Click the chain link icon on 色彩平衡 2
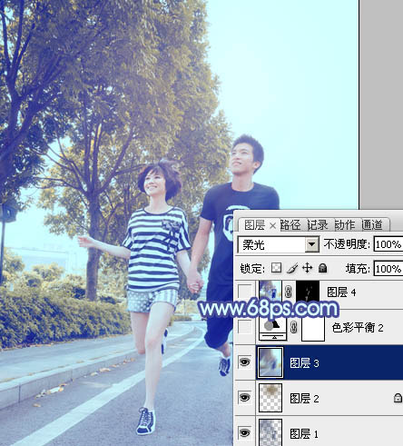 pos(293,327)
